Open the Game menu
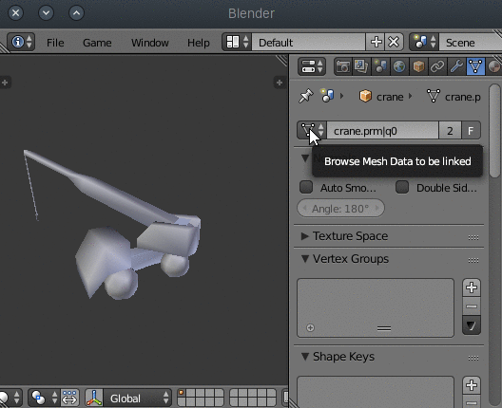502x408 pixels. [97, 43]
